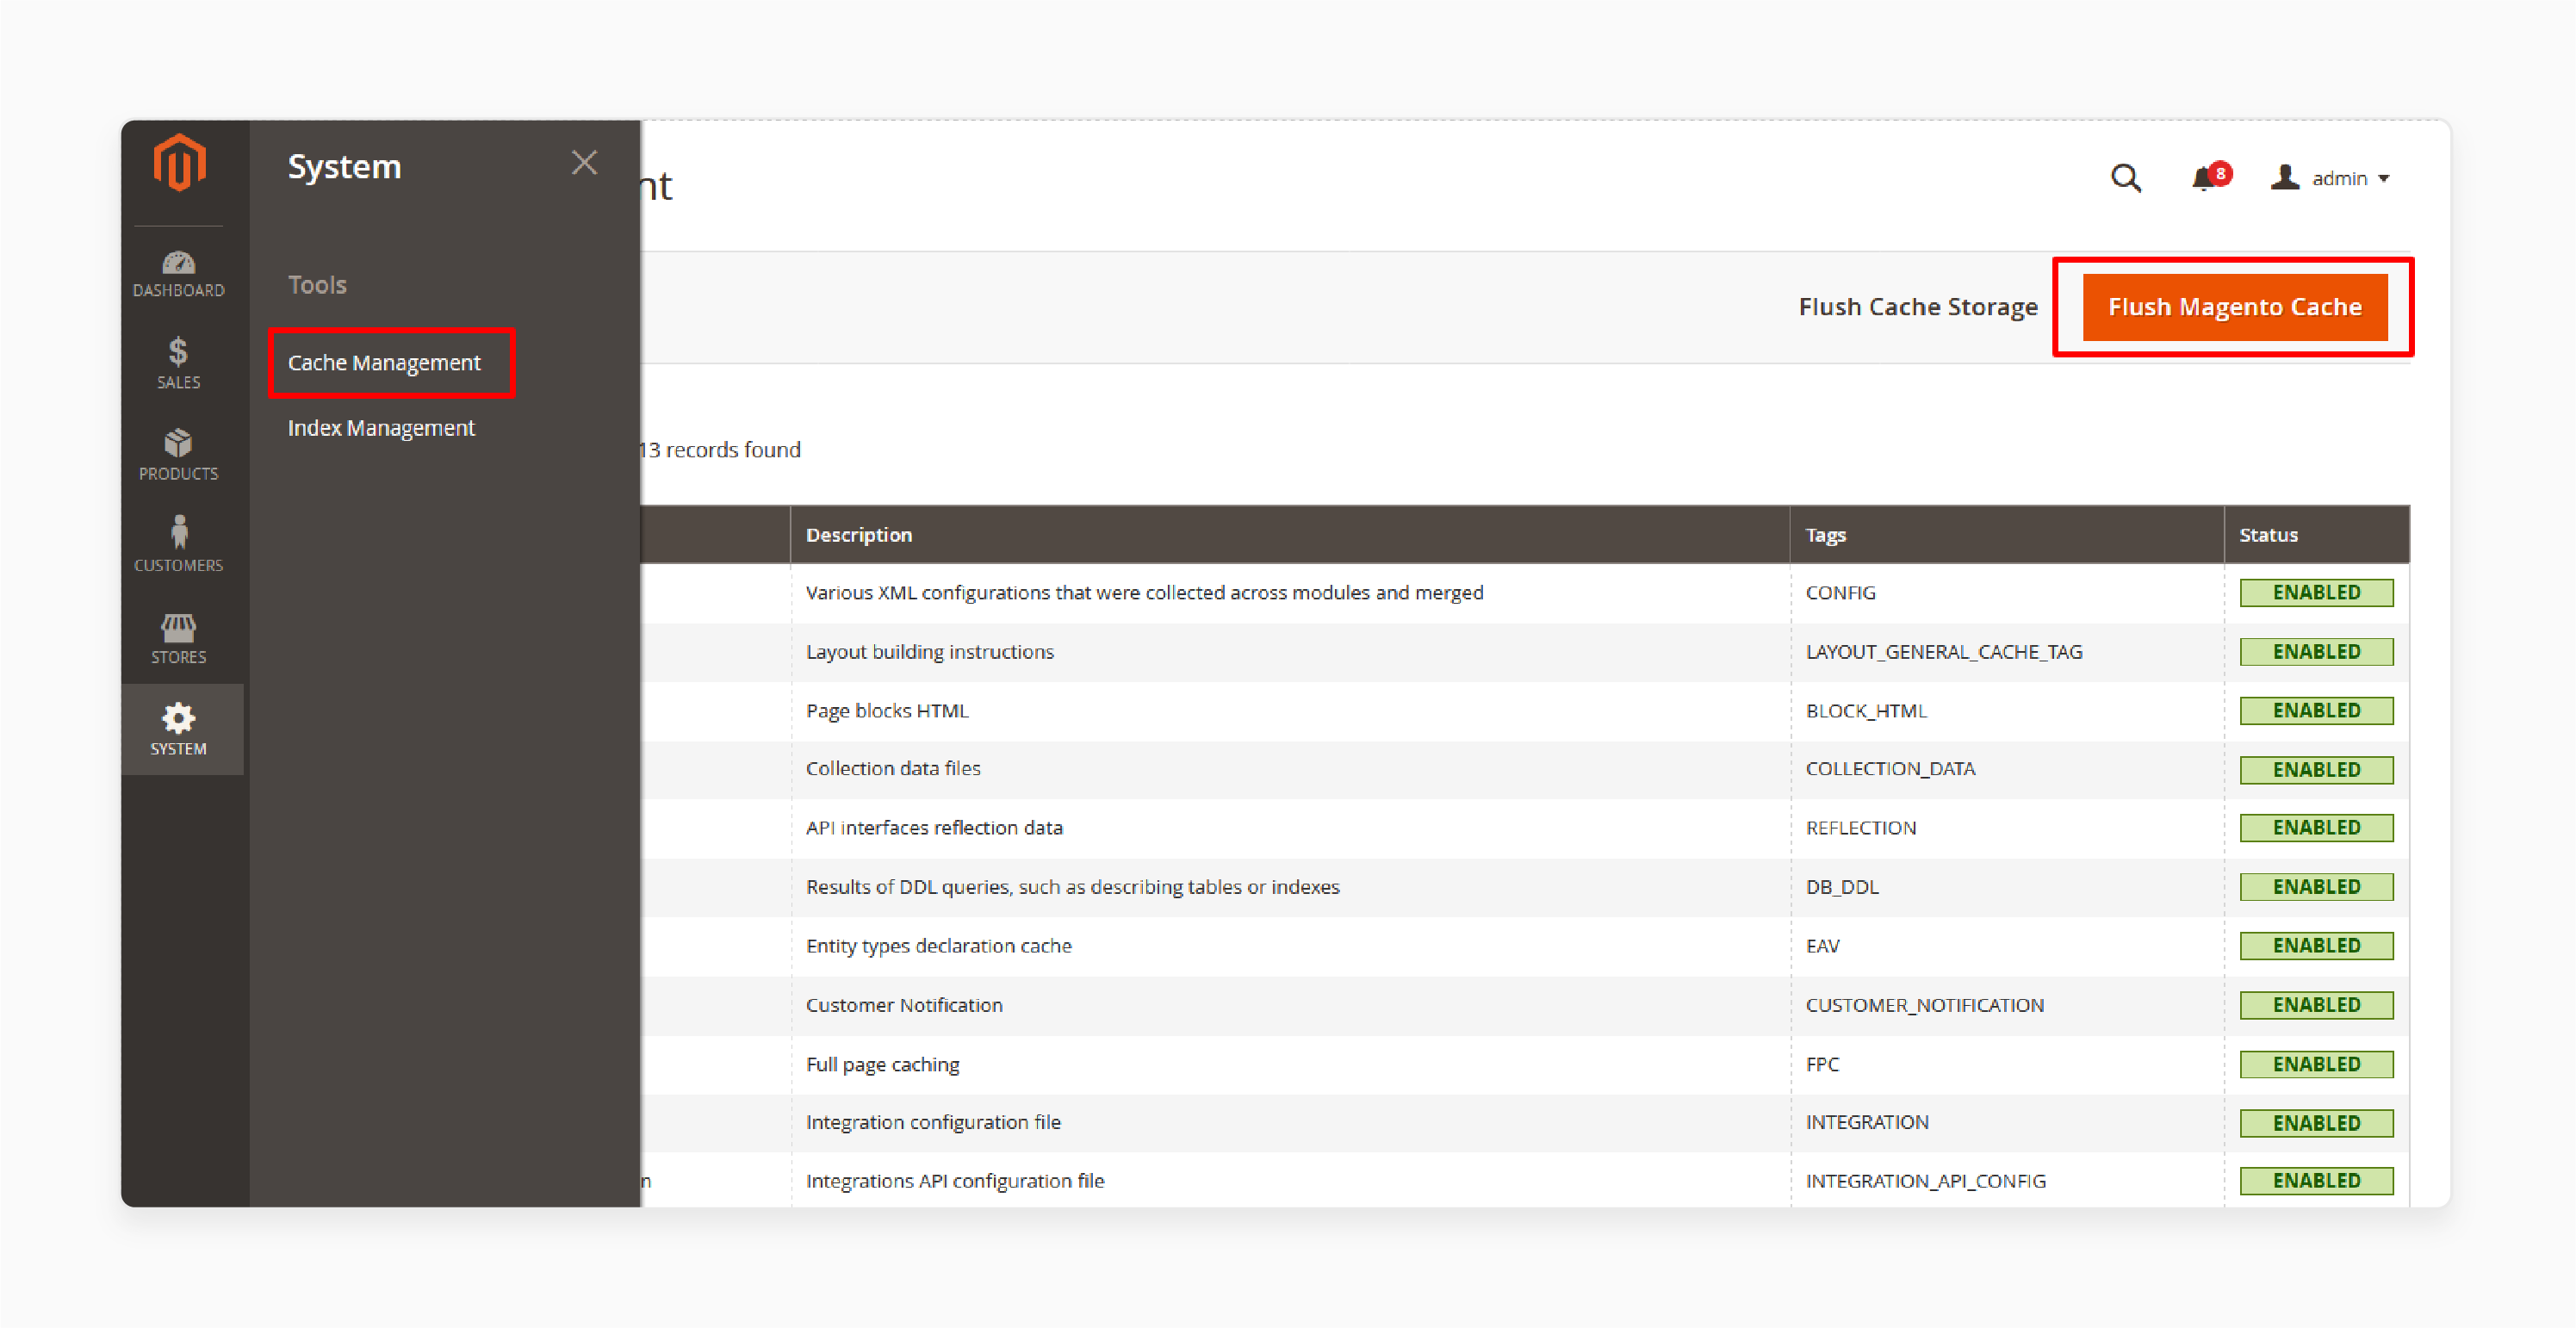The image size is (2576, 1328).
Task: Click ENABLED status for INTEGRATION_API_CONFIG row
Action: 2316,1181
